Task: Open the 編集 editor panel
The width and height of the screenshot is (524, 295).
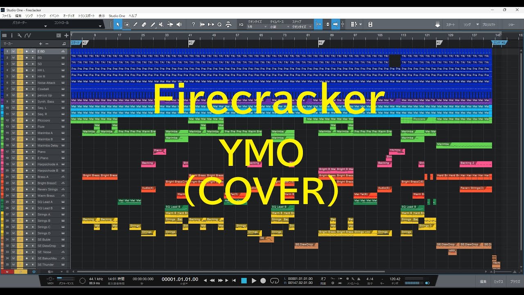Action: (x=483, y=281)
